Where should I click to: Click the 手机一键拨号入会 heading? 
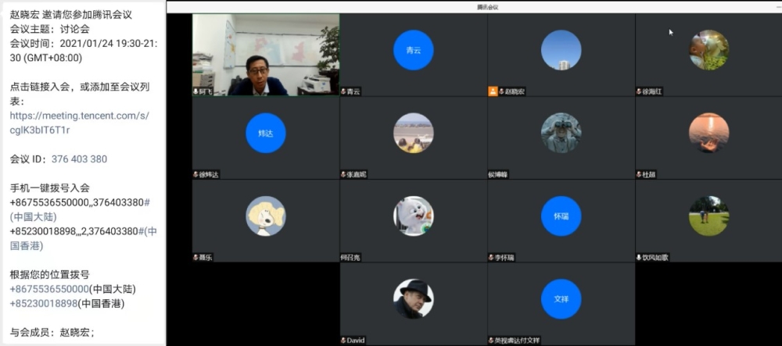tap(50, 188)
